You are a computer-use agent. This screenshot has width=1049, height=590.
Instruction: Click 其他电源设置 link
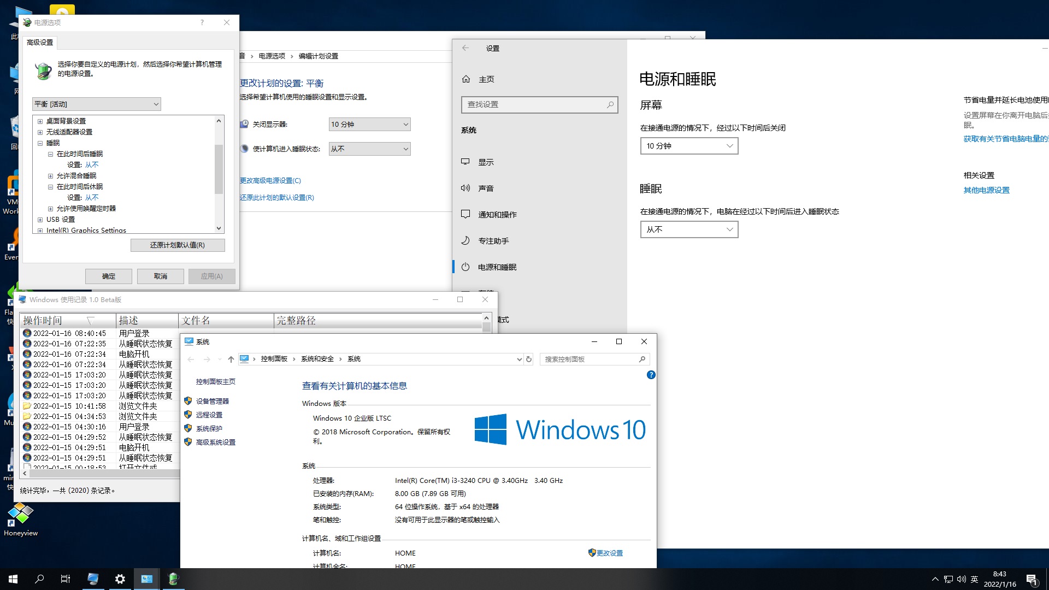pyautogui.click(x=987, y=190)
